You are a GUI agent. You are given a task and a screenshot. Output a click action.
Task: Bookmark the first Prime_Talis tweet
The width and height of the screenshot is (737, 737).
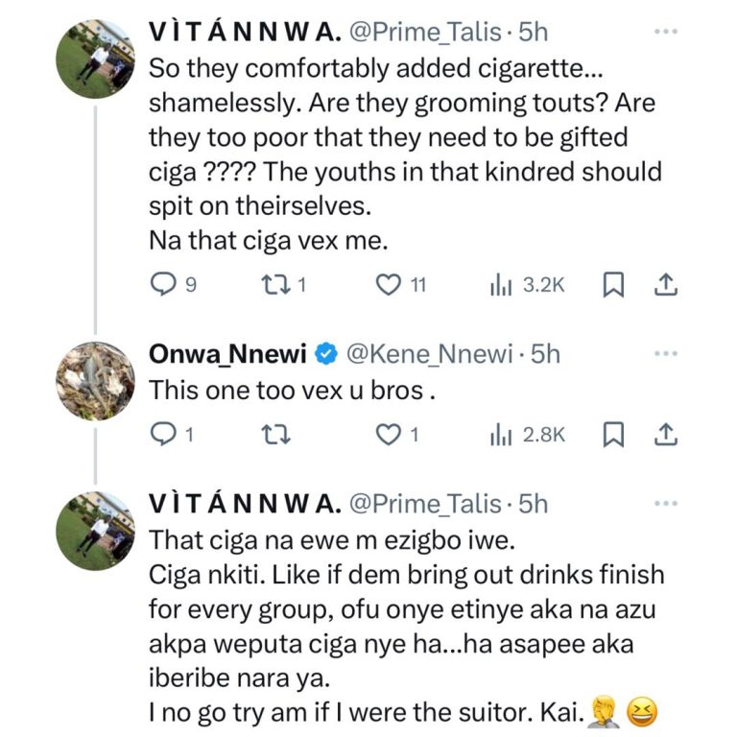[x=610, y=284]
